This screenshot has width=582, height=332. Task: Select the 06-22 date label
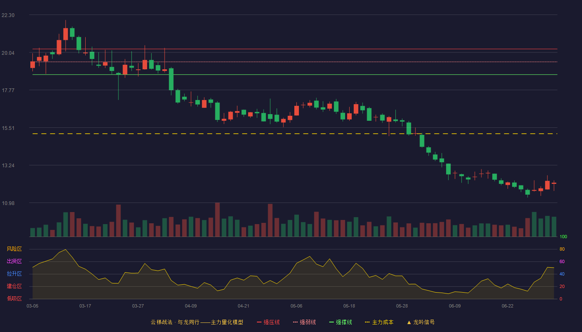[508, 306]
